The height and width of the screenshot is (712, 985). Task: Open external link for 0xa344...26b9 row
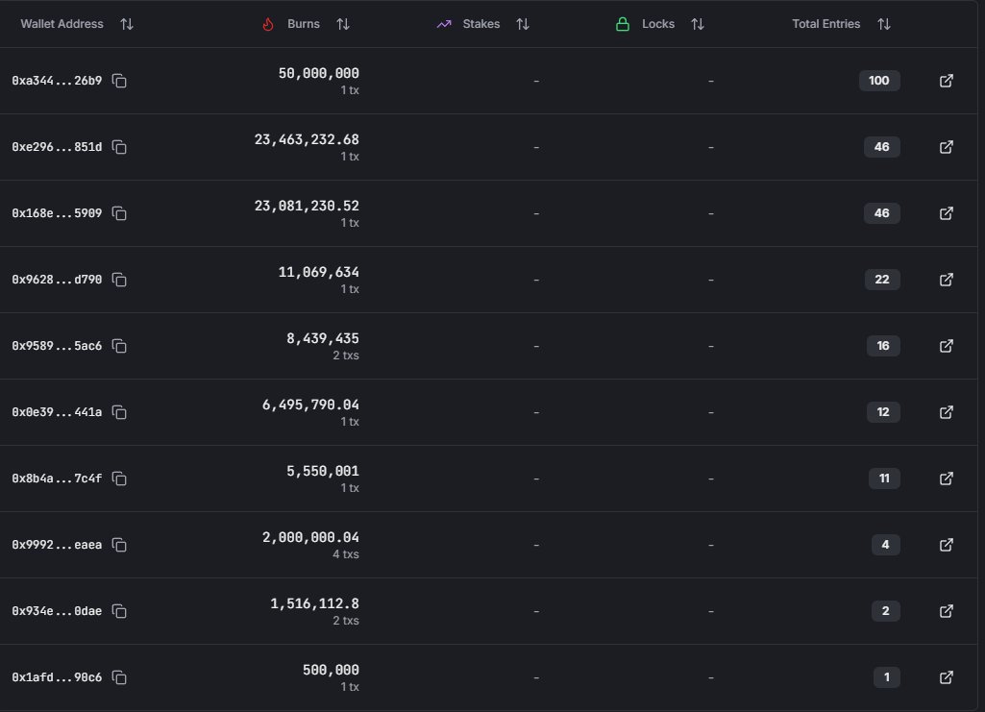[946, 81]
